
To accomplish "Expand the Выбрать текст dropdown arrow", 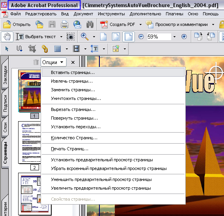I will [x=61, y=37].
